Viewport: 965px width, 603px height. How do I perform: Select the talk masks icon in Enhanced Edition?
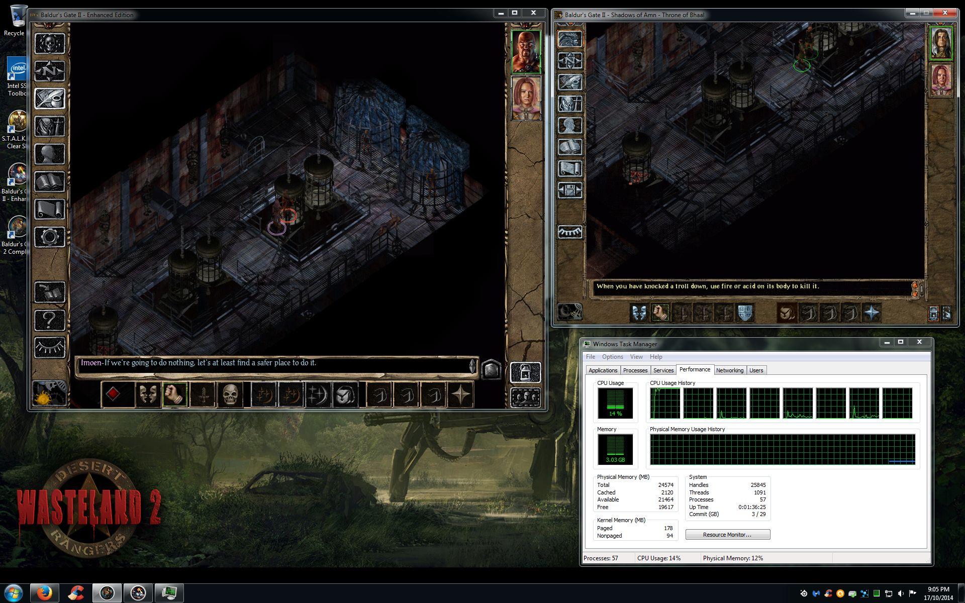147,394
